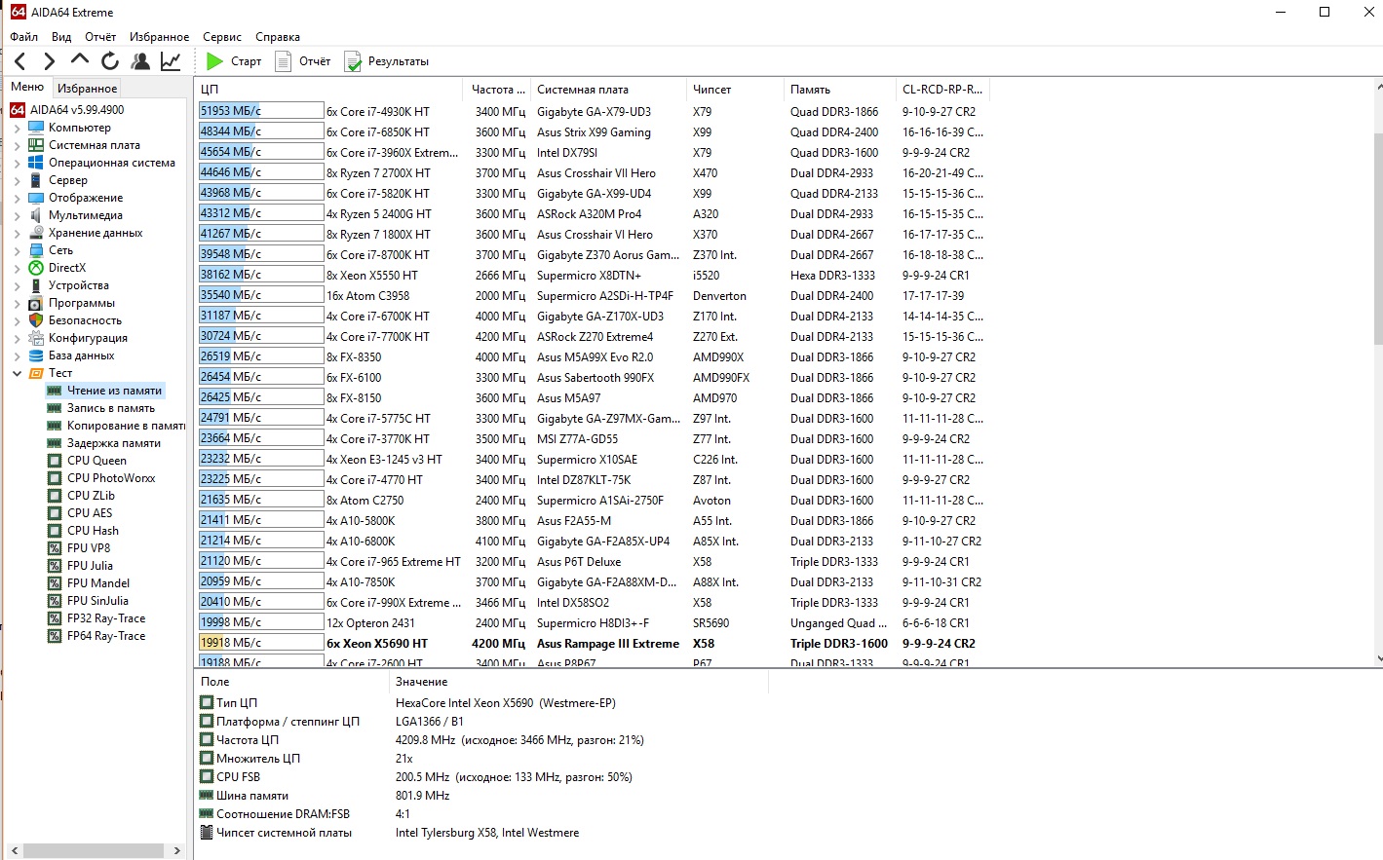Select the CPU ZLib benchmark
Screen dimensions: 1383x860
91,496
